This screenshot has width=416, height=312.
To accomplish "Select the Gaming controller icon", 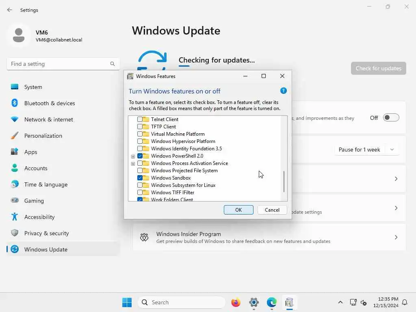I will click(x=15, y=200).
